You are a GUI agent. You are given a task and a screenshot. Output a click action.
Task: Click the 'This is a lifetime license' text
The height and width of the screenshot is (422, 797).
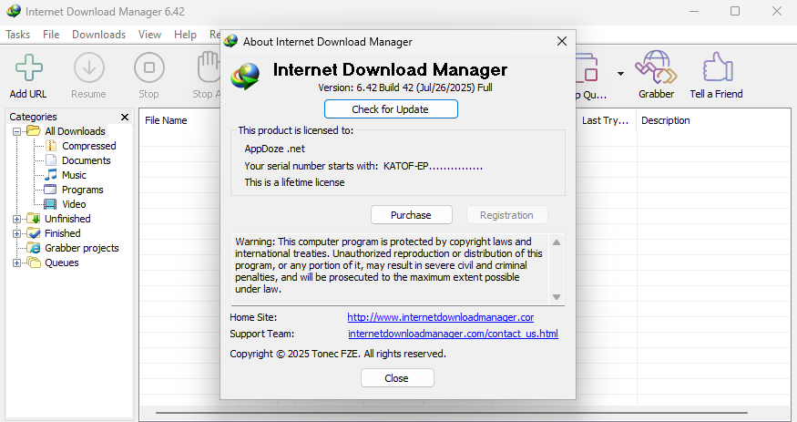[x=294, y=182]
